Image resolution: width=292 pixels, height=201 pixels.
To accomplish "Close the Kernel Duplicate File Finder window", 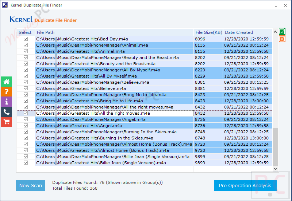I will coord(285,5).
